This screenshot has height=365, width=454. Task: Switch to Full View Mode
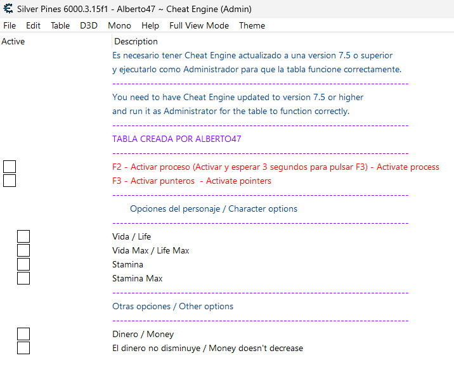(x=199, y=25)
